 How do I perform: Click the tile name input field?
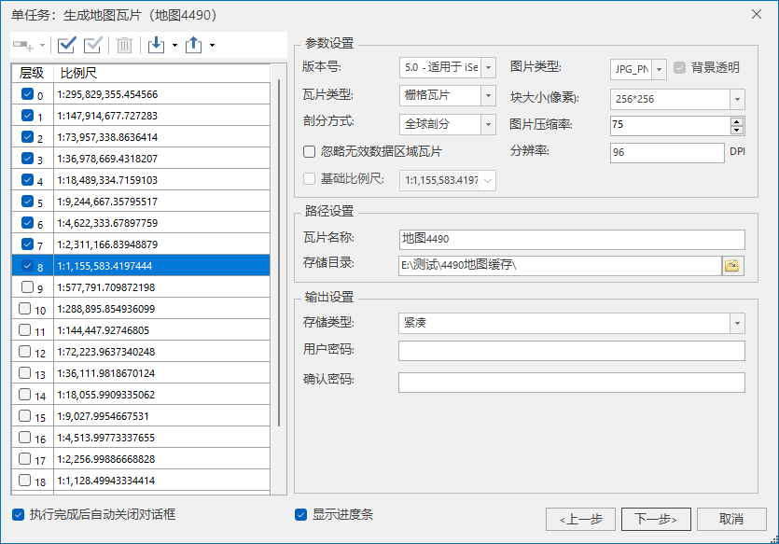tap(571, 240)
